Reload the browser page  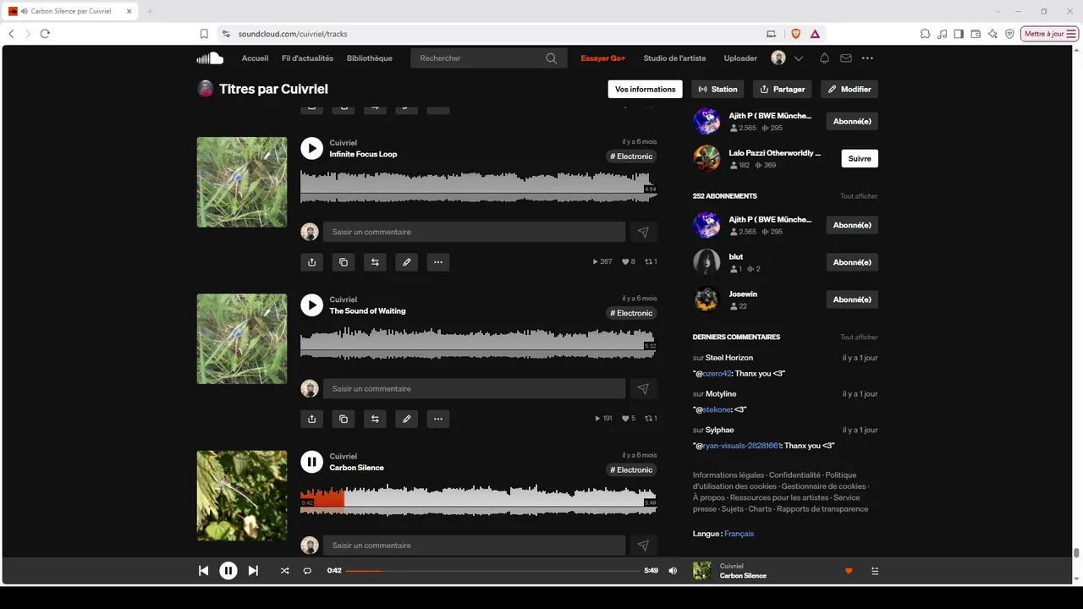[45, 34]
